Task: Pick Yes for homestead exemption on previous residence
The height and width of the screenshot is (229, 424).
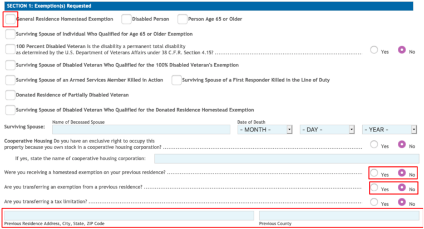Action: pyautogui.click(x=374, y=172)
